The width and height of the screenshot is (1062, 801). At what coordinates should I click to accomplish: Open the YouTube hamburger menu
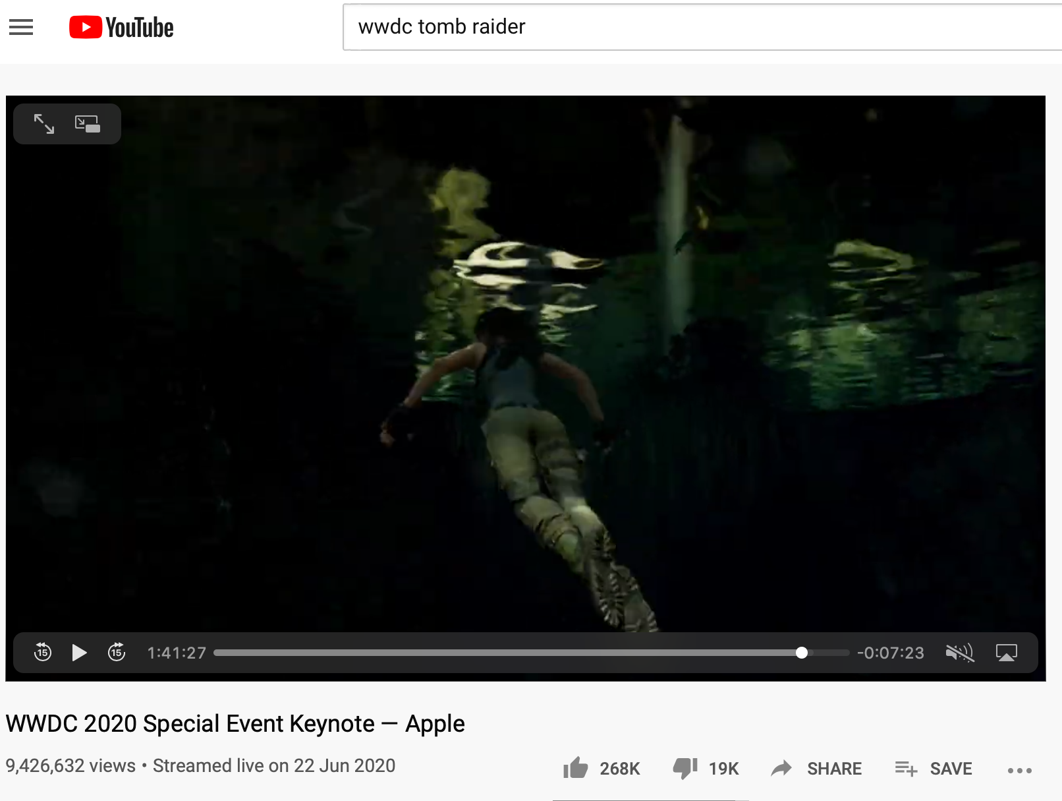tap(21, 27)
